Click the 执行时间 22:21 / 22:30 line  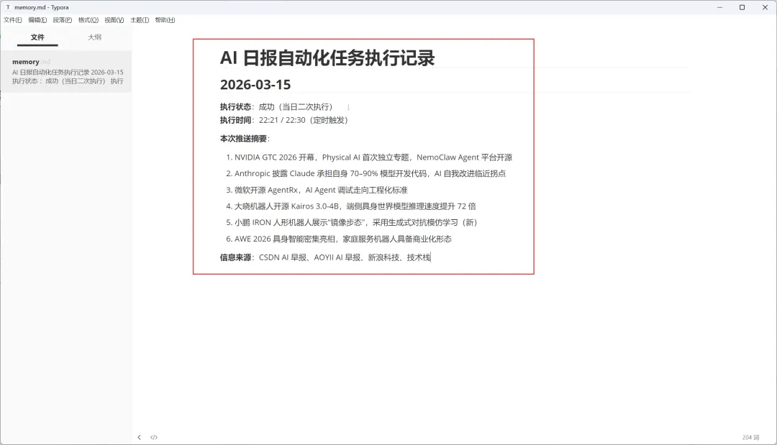284,120
